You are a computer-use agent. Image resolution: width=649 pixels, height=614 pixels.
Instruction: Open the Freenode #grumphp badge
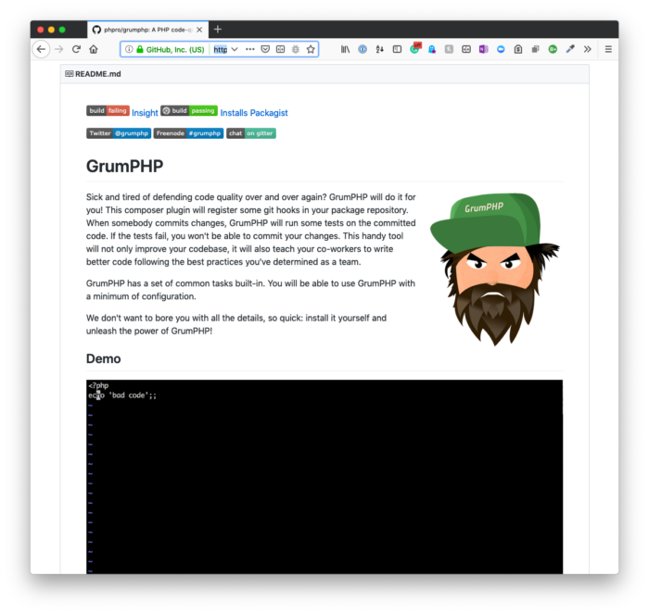[x=188, y=133]
